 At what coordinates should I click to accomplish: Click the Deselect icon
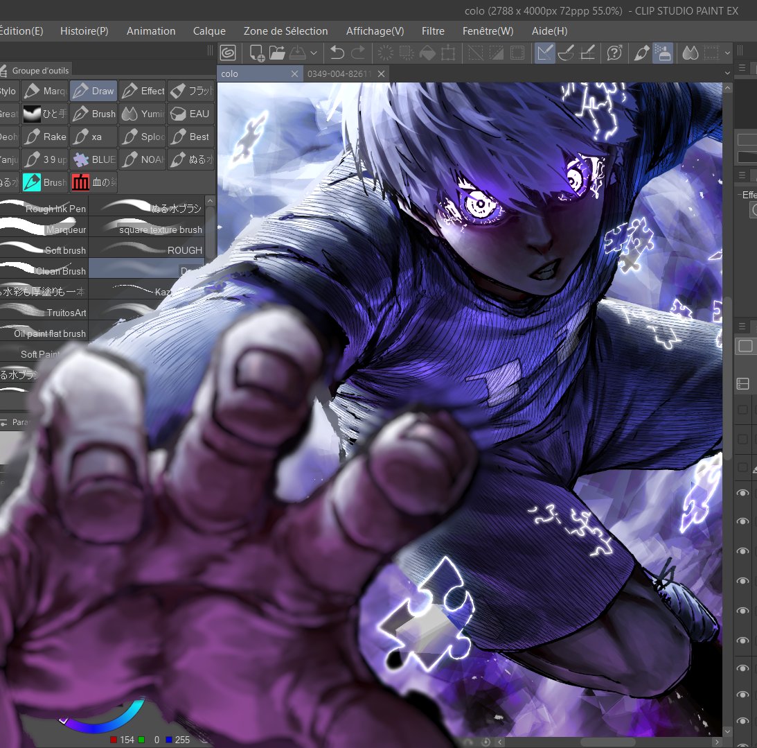[x=476, y=53]
